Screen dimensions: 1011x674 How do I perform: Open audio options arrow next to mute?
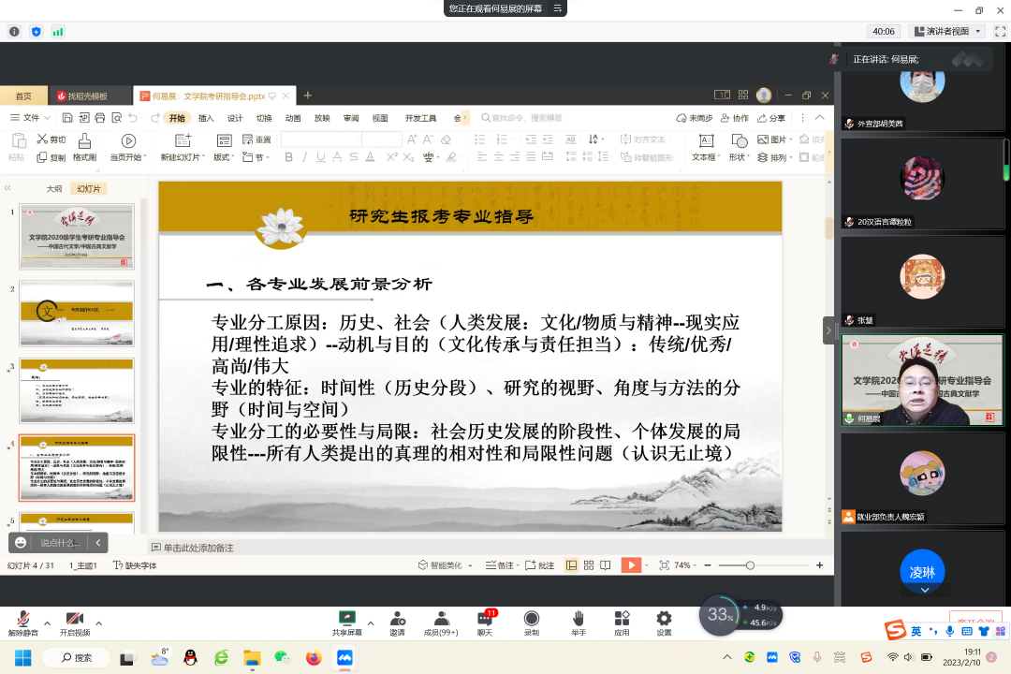pos(47,623)
